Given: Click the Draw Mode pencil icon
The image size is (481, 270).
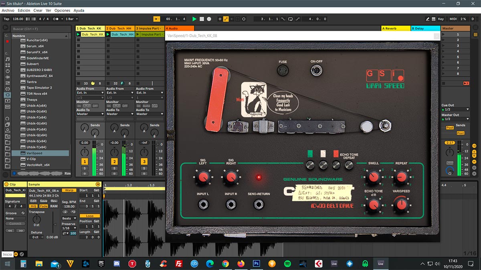Looking at the screenshot, I should coord(428,19).
